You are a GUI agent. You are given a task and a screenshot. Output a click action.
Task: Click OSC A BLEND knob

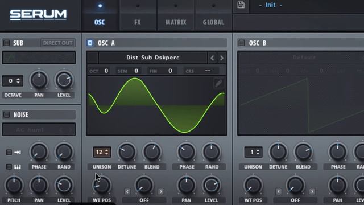pyautogui.click(x=152, y=152)
